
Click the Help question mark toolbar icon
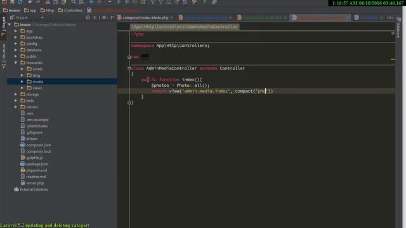coord(204,2)
